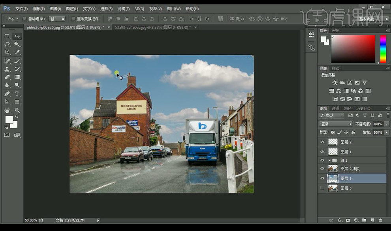Image resolution: width=391 pixels, height=231 pixels.
Task: Open the blend mode 正常 dropdown
Action: 335,124
